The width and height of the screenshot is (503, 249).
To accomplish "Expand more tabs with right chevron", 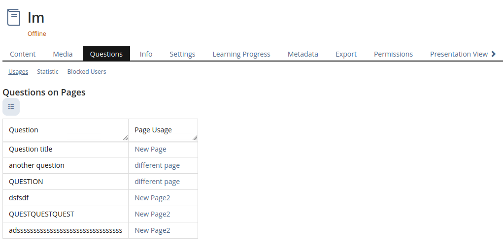I will (494, 54).
